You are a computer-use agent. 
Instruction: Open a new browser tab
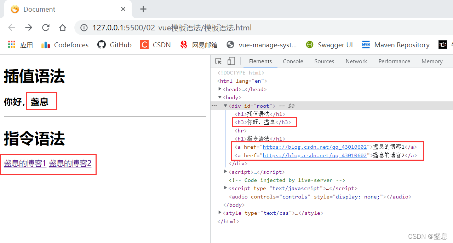(143, 9)
